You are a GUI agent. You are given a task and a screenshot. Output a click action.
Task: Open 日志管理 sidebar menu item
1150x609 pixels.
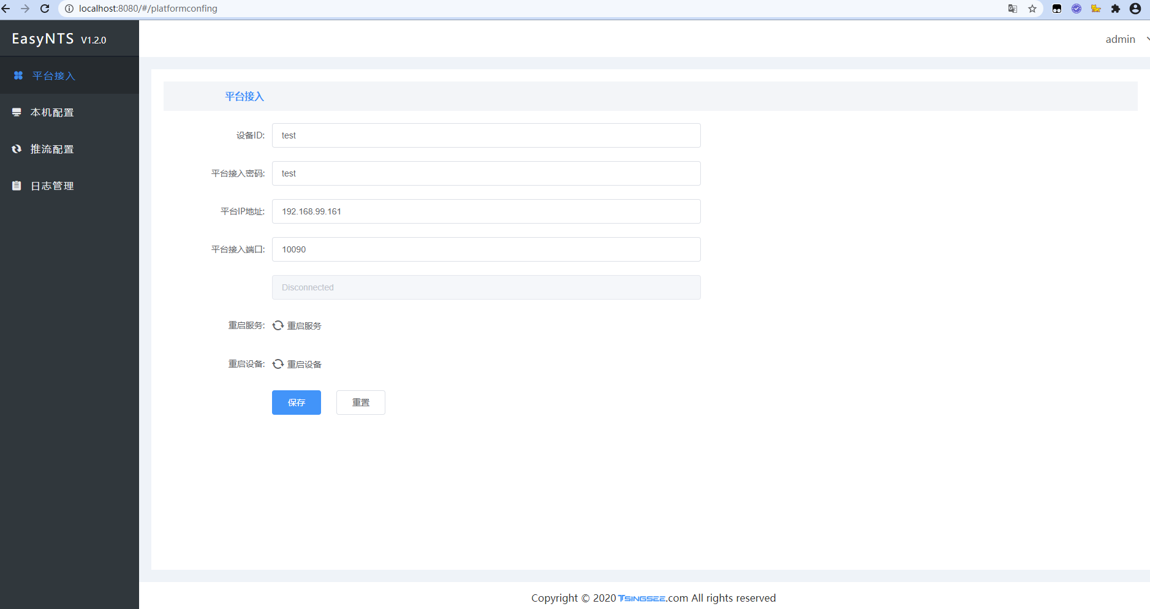(69, 186)
